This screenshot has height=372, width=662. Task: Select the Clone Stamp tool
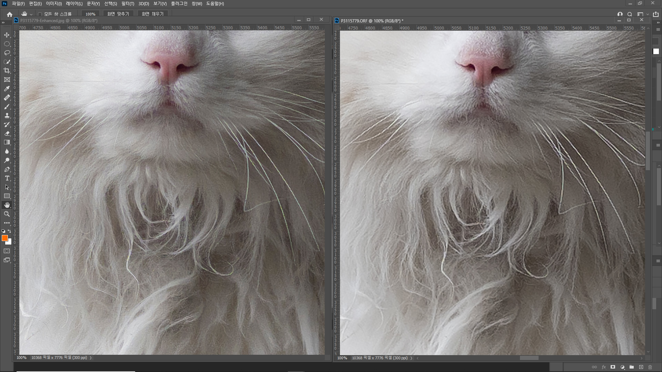click(x=7, y=115)
